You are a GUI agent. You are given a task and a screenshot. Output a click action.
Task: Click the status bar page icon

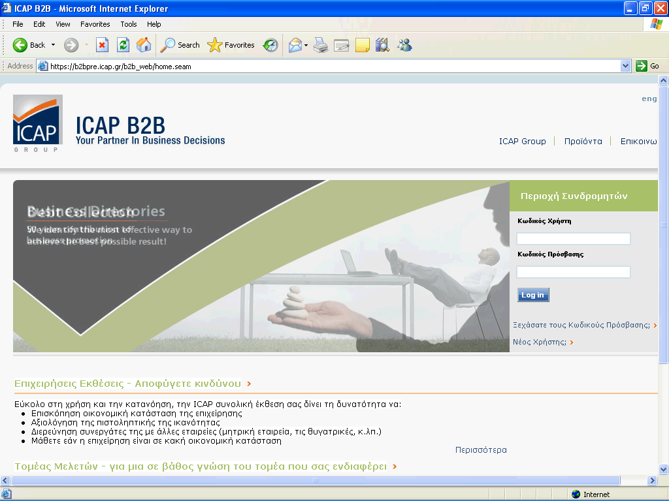coord(6,494)
